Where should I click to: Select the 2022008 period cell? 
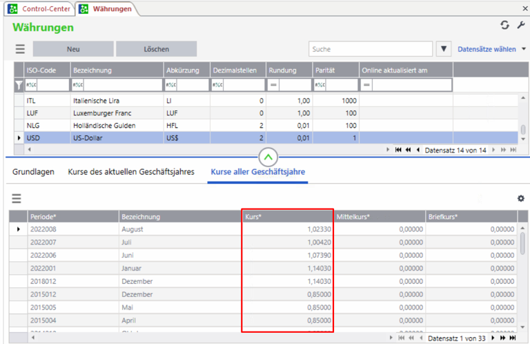(72, 229)
